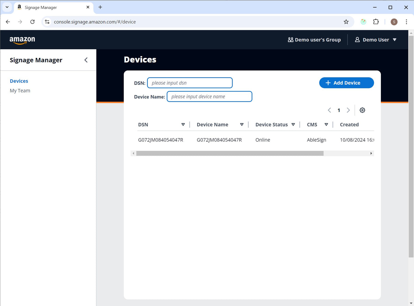
Task: Go to next page of devices
Action: click(x=348, y=110)
